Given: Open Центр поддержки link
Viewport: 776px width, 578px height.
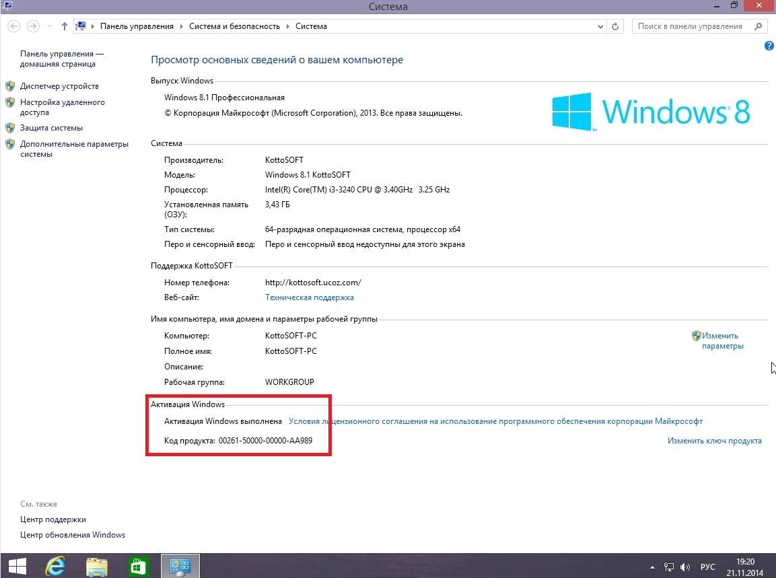Looking at the screenshot, I should [53, 519].
